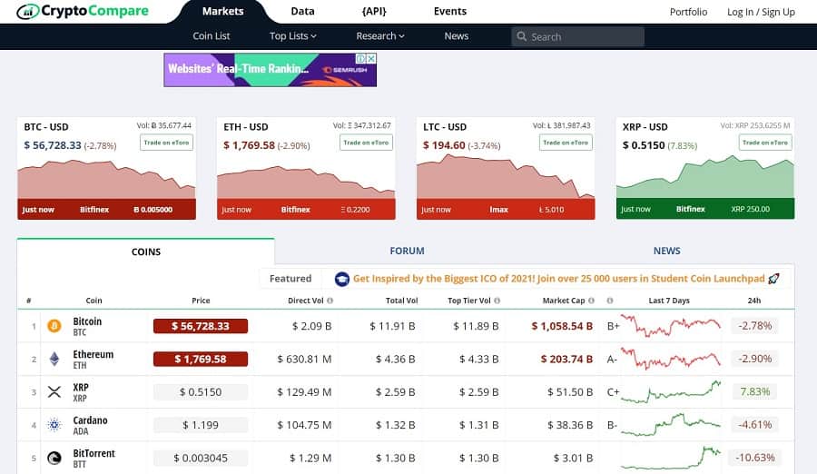This screenshot has height=474, width=817.
Task: Switch to the FORUM tab
Action: click(x=407, y=251)
